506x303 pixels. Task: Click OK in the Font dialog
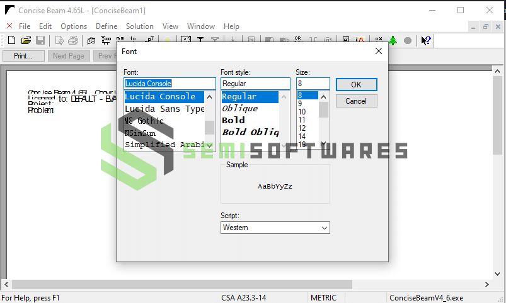(x=356, y=85)
